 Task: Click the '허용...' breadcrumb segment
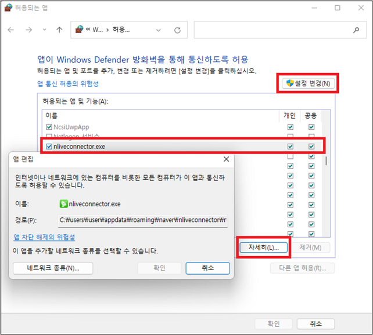click(121, 30)
